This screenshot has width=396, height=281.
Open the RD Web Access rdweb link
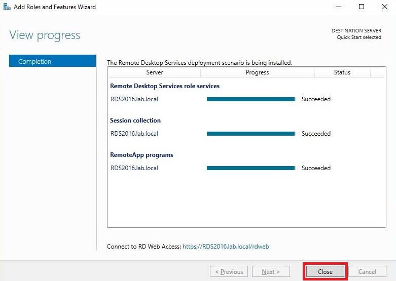[x=226, y=247]
